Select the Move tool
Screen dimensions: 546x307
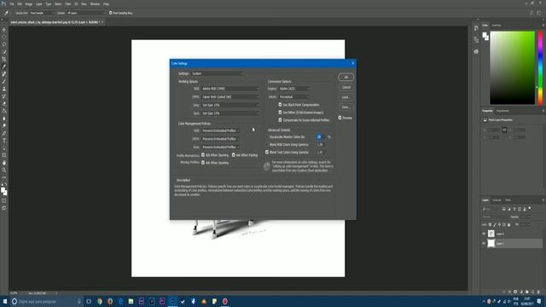coord(4,30)
